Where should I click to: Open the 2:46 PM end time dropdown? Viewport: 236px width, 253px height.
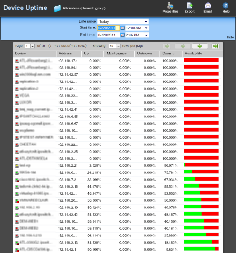tap(137, 35)
